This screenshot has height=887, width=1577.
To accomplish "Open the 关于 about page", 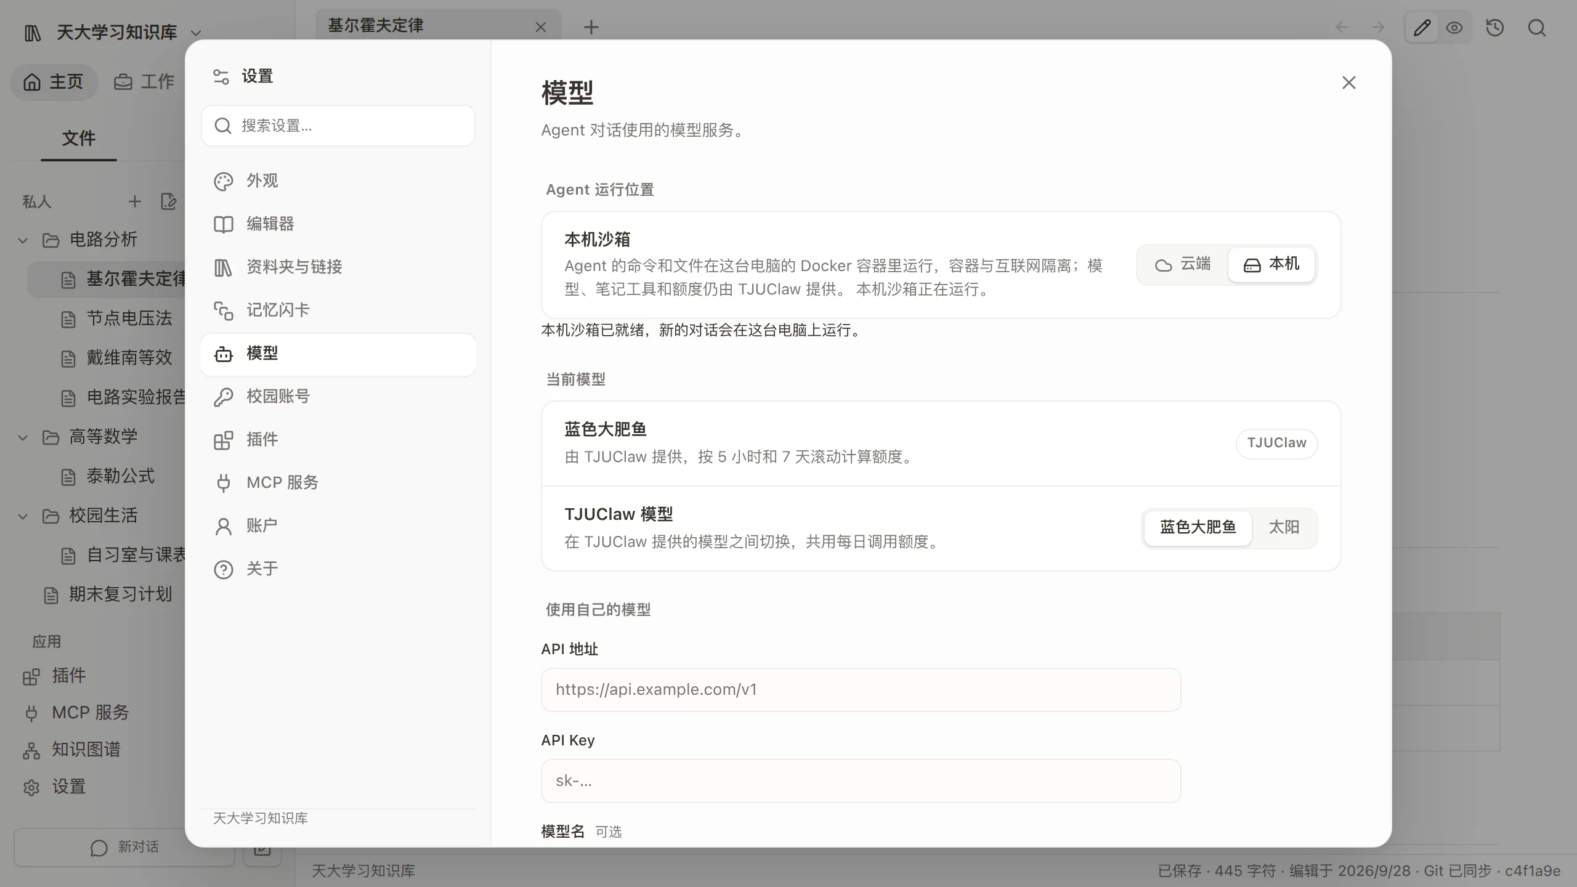I will click(x=338, y=569).
